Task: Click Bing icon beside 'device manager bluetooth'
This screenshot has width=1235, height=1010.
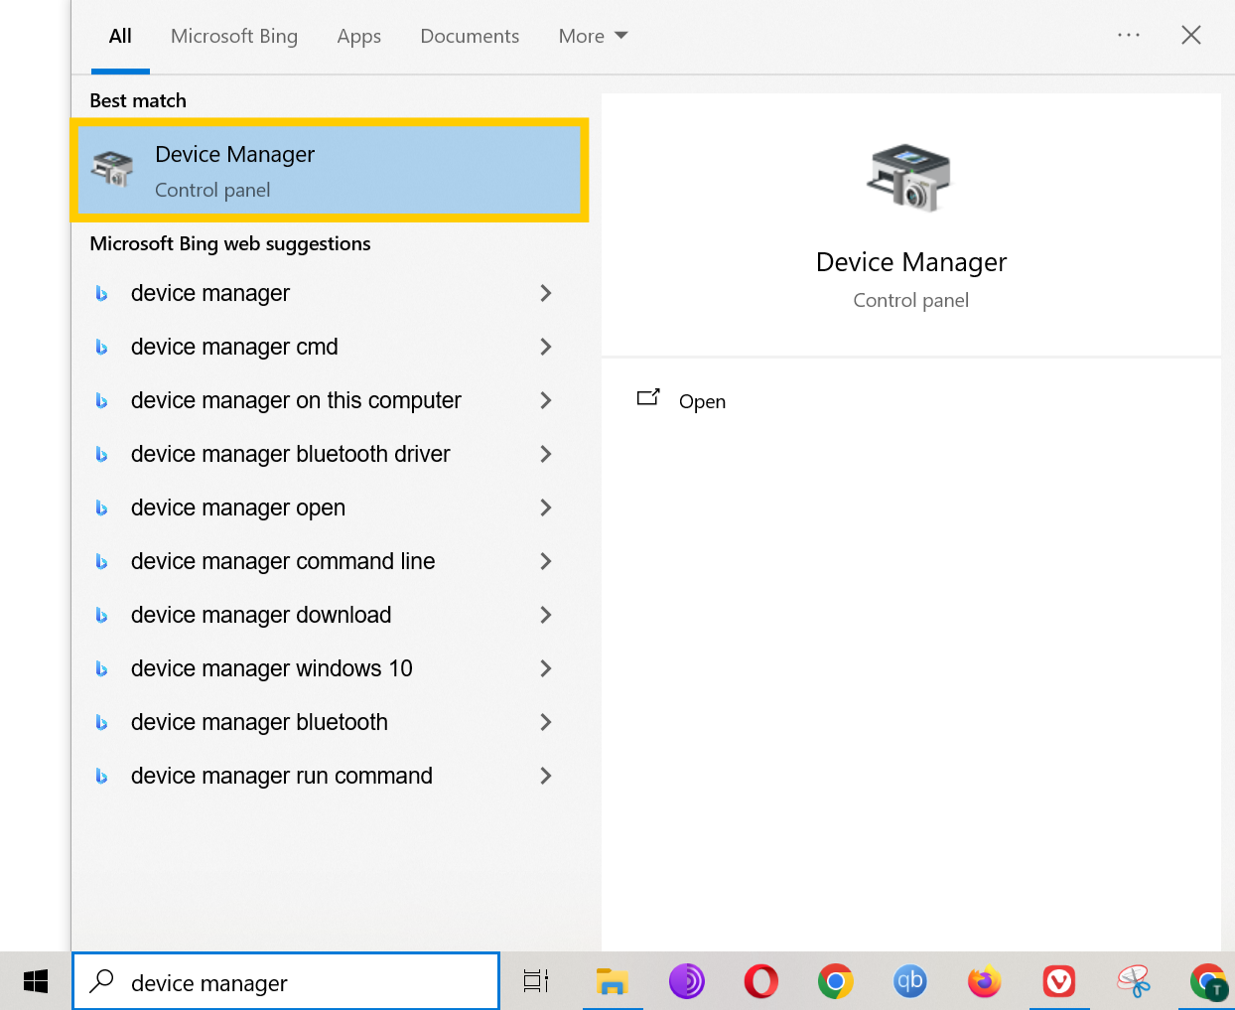Action: 101,723
